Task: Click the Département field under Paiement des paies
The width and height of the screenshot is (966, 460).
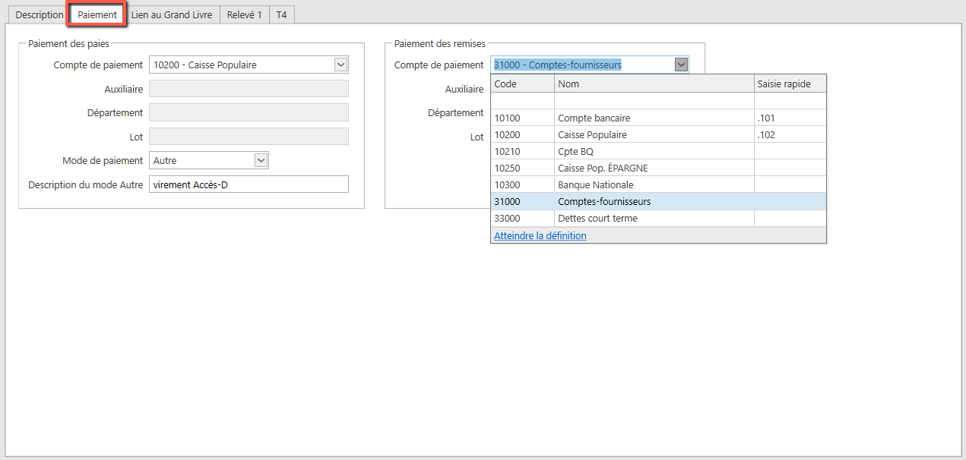Action: (249, 112)
